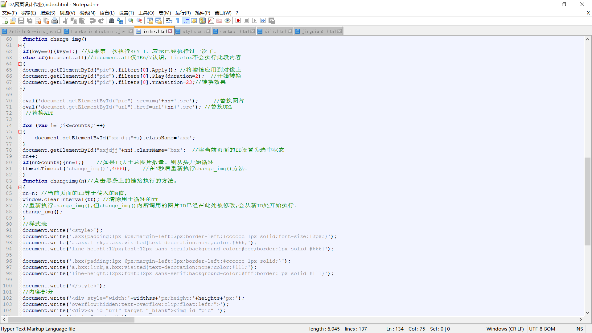
Task: Close the style.css tab
Action: coord(208,31)
